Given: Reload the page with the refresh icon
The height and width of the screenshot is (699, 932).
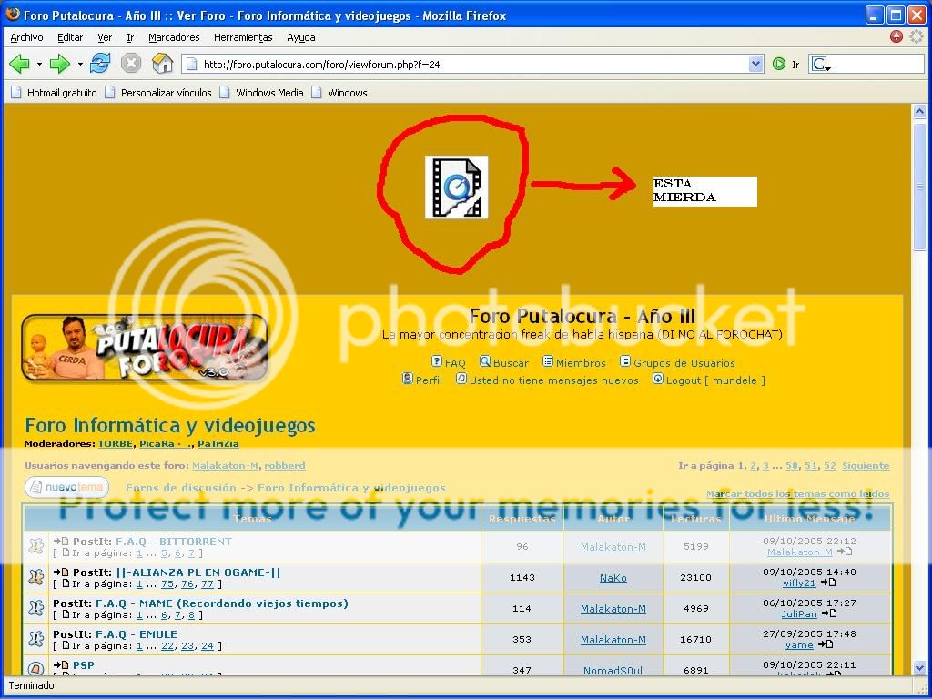Looking at the screenshot, I should coord(100,63).
